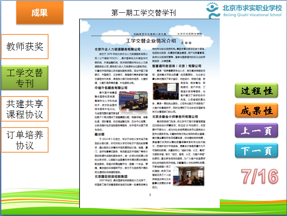The width and height of the screenshot is (287, 216).
Task: Click the 北京外企人力资源服务有限公司 heading
Action: 118,49
